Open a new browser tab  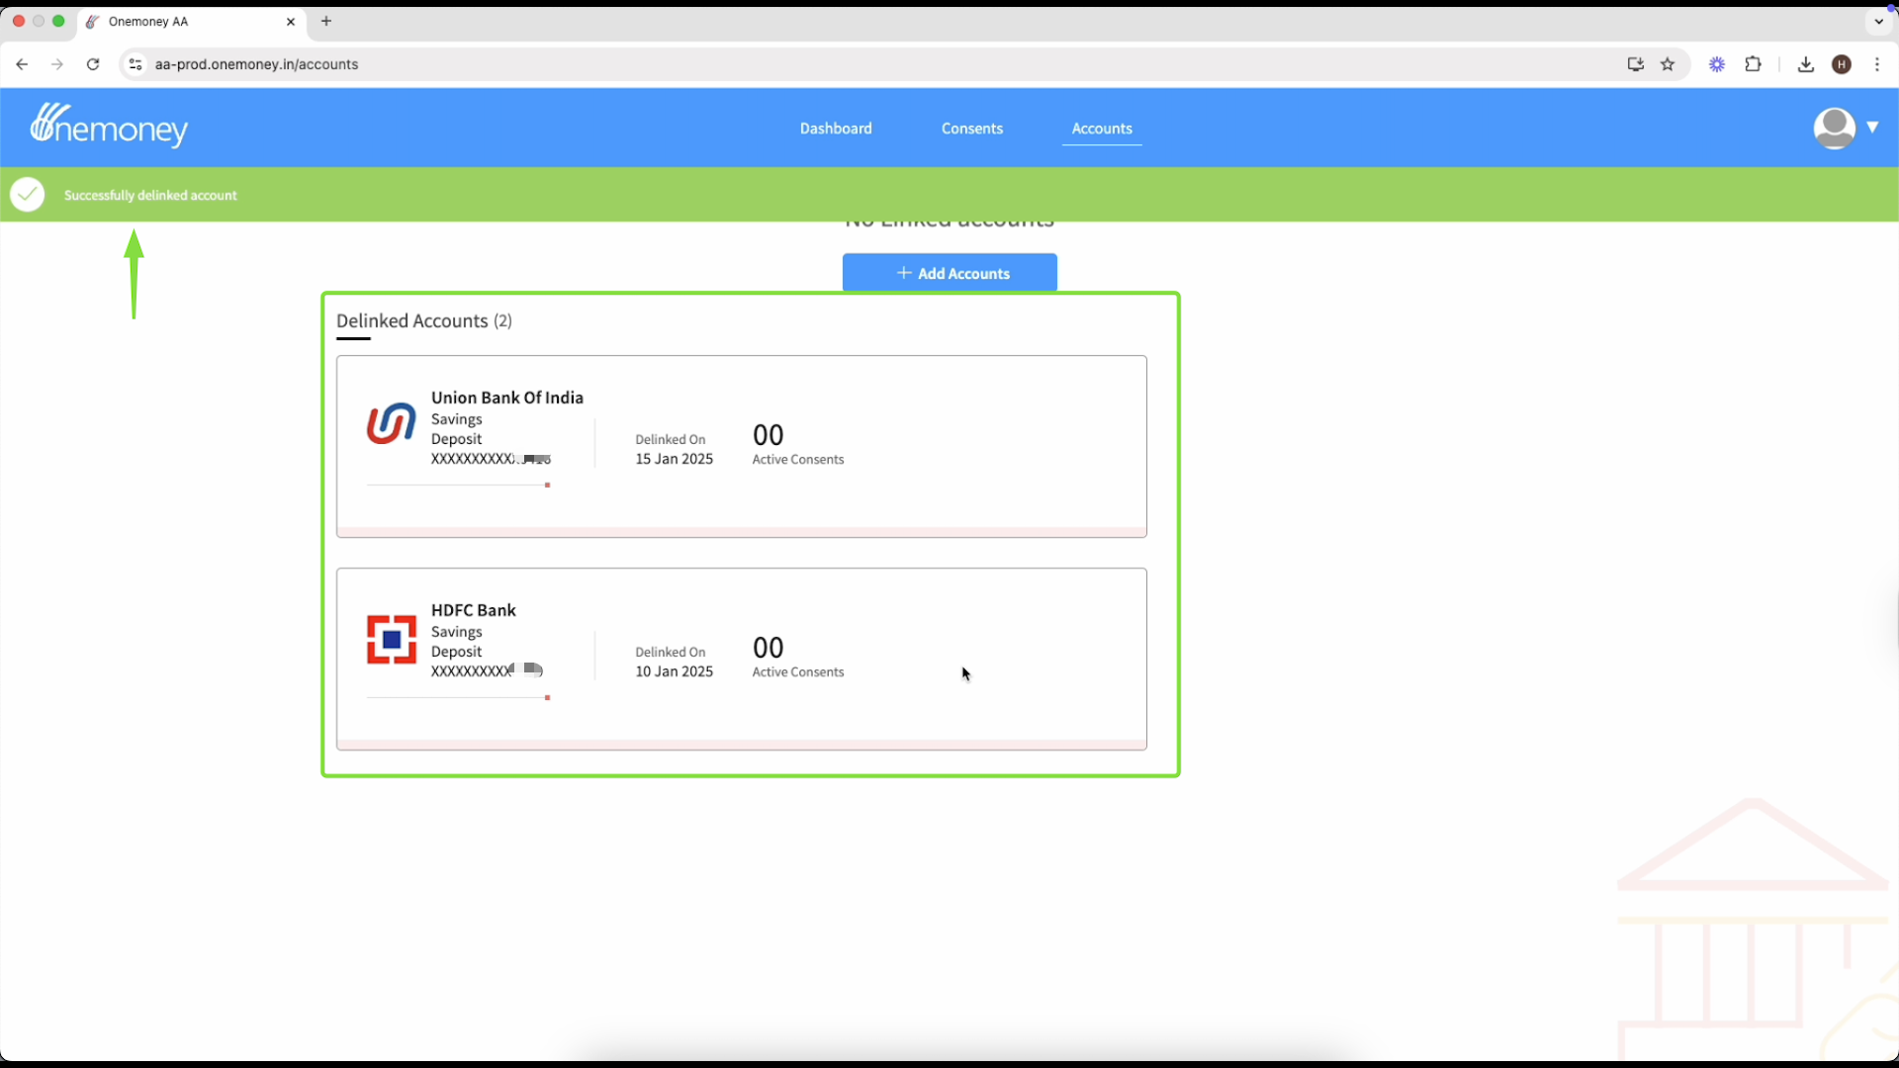pyautogui.click(x=326, y=21)
